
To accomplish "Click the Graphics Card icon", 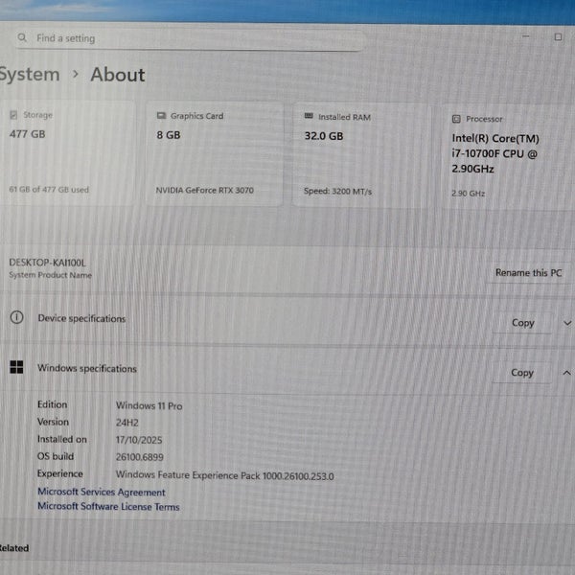I will (x=161, y=116).
